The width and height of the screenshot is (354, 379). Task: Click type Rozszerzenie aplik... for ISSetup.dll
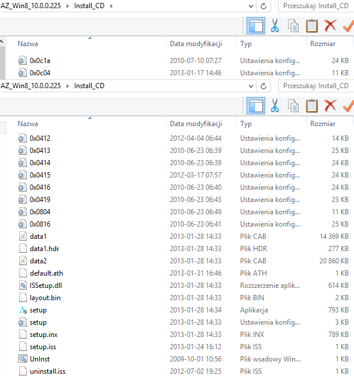click(270, 286)
